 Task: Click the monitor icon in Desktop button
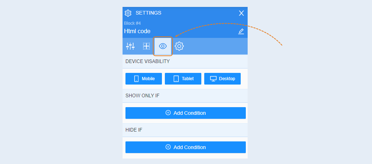(x=213, y=79)
